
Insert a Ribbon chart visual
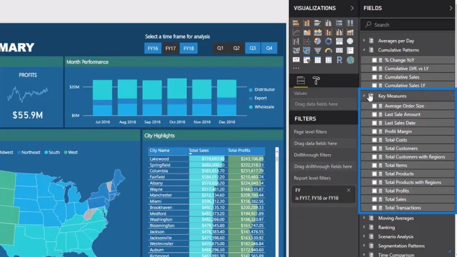click(350, 32)
